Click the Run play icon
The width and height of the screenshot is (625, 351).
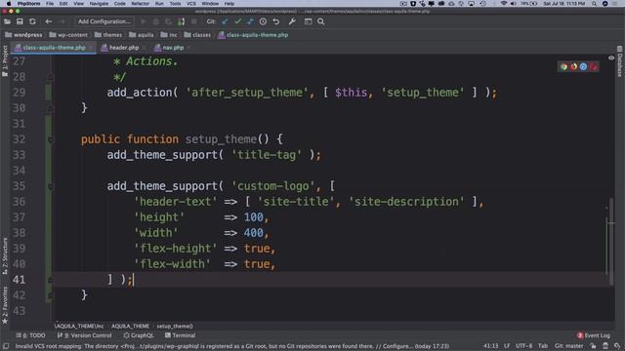click(144, 21)
